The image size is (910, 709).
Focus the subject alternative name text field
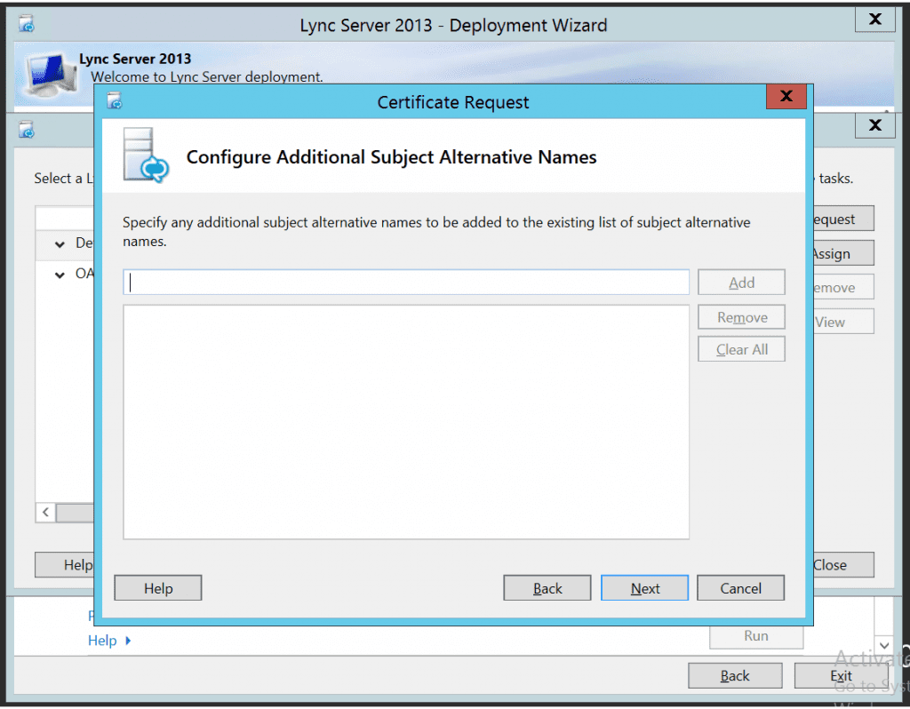tap(406, 283)
